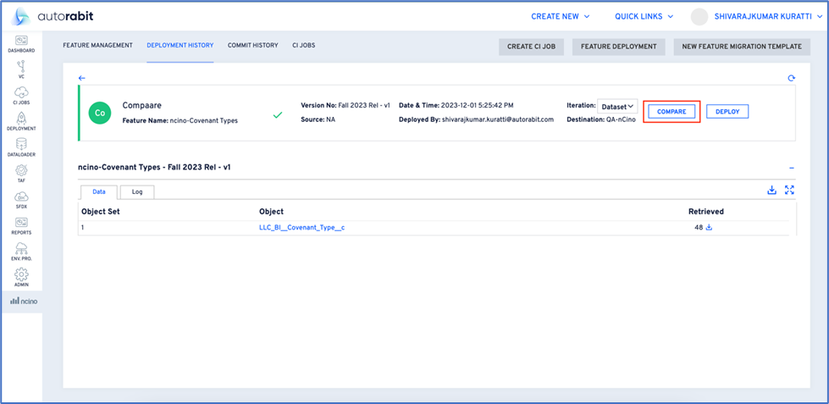The width and height of the screenshot is (829, 404).
Task: Click the refresh icon at top right
Action: [x=791, y=78]
